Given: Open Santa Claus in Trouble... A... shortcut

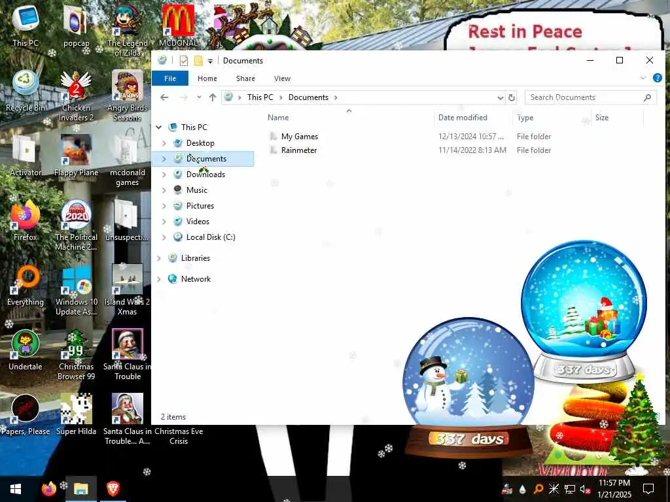Looking at the screenshot, I should coord(128,420).
